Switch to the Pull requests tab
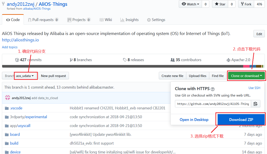Viewport: 267px width, 154px height. [x=43, y=20]
